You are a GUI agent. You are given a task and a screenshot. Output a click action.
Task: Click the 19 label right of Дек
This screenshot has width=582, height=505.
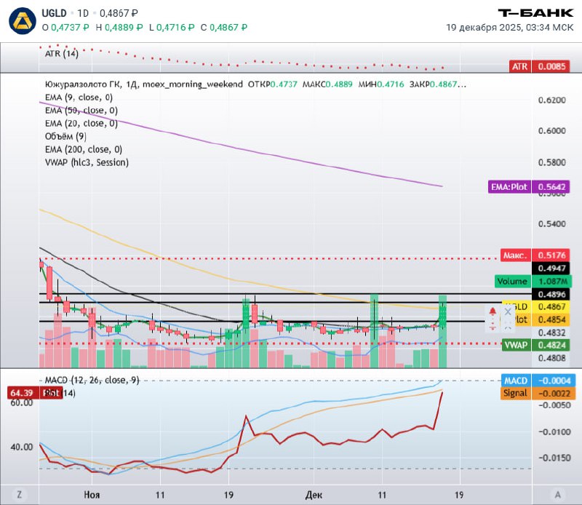coord(459,495)
